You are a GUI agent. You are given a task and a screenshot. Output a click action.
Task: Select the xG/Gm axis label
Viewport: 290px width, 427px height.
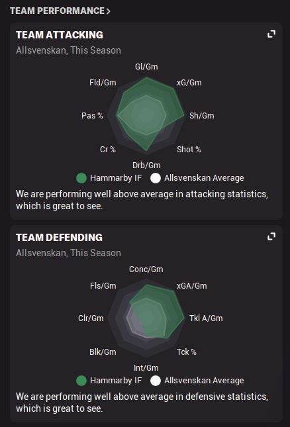click(x=189, y=83)
